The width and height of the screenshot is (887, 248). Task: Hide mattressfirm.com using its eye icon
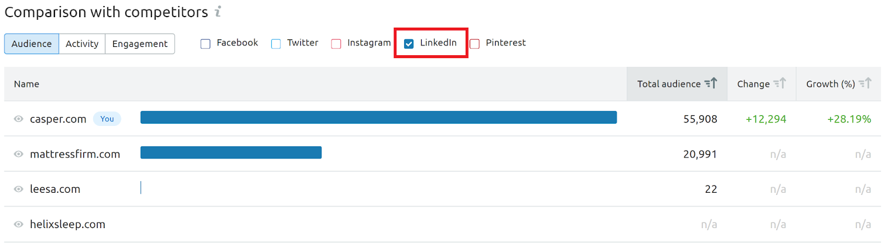[x=18, y=154]
